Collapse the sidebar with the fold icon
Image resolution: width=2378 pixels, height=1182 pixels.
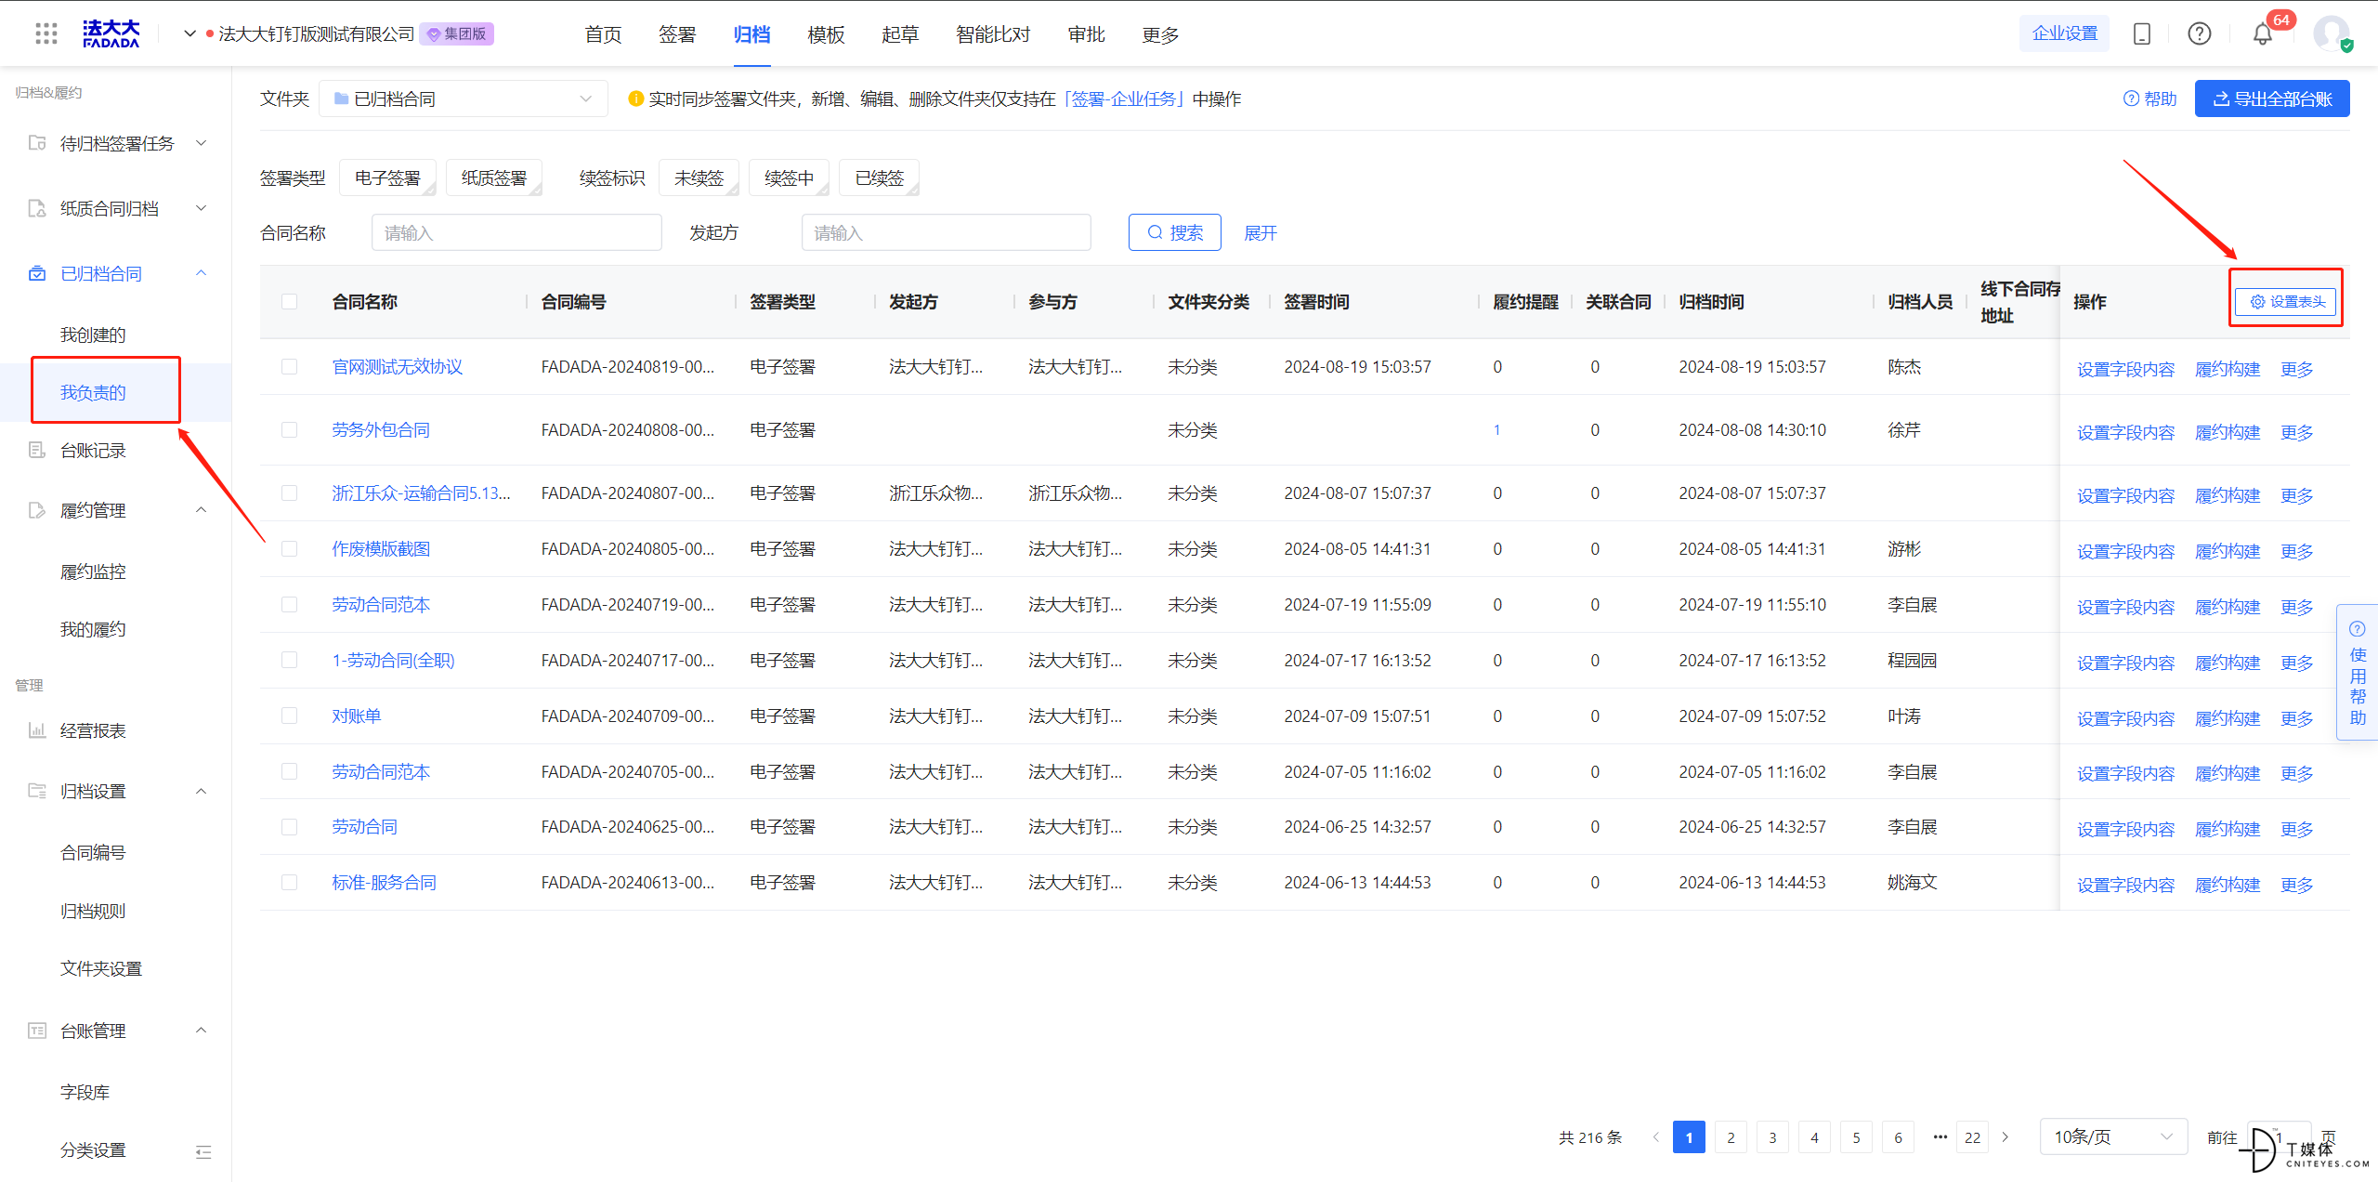click(203, 1152)
